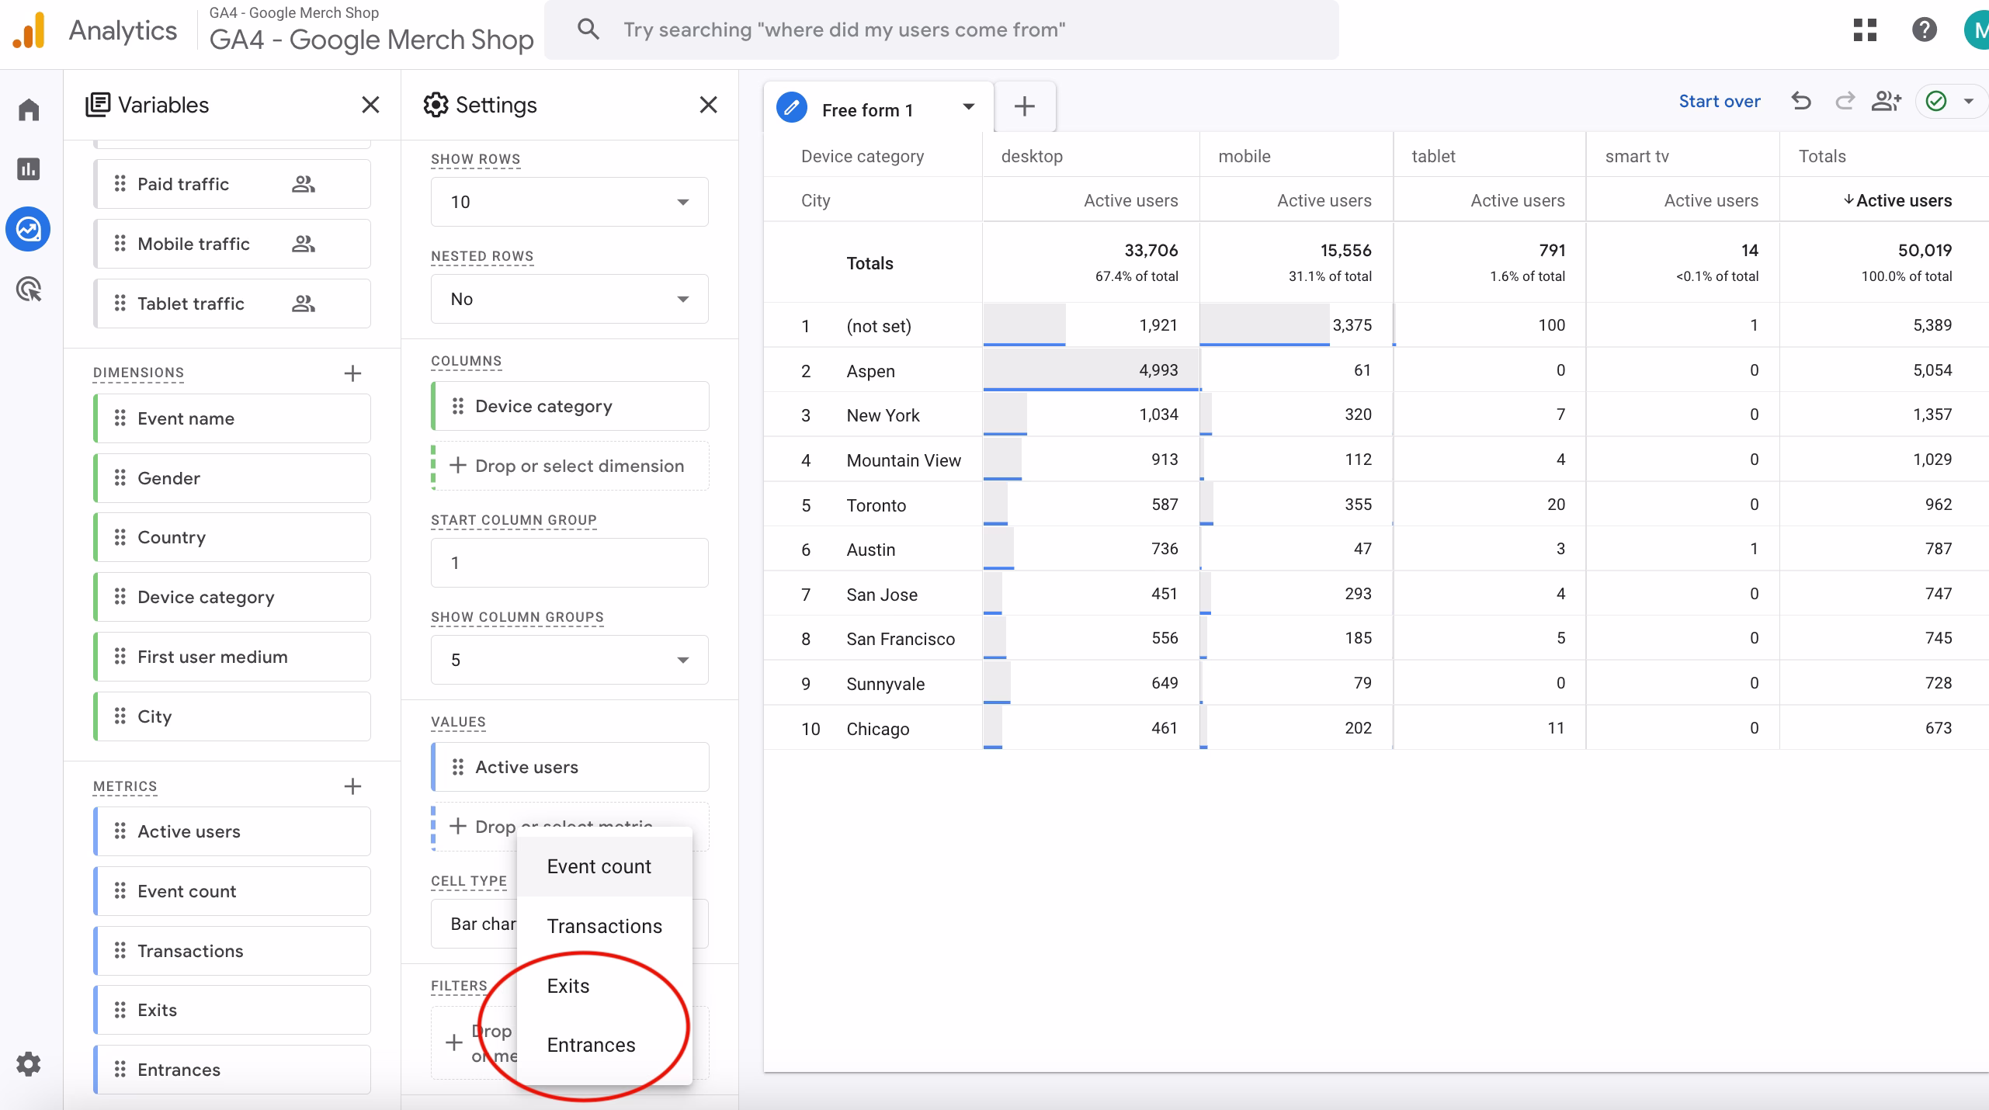
Task: Select Exits from the metric menu
Action: click(x=568, y=986)
